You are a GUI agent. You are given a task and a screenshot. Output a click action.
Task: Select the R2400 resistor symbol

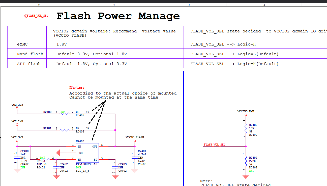pos(65,114)
